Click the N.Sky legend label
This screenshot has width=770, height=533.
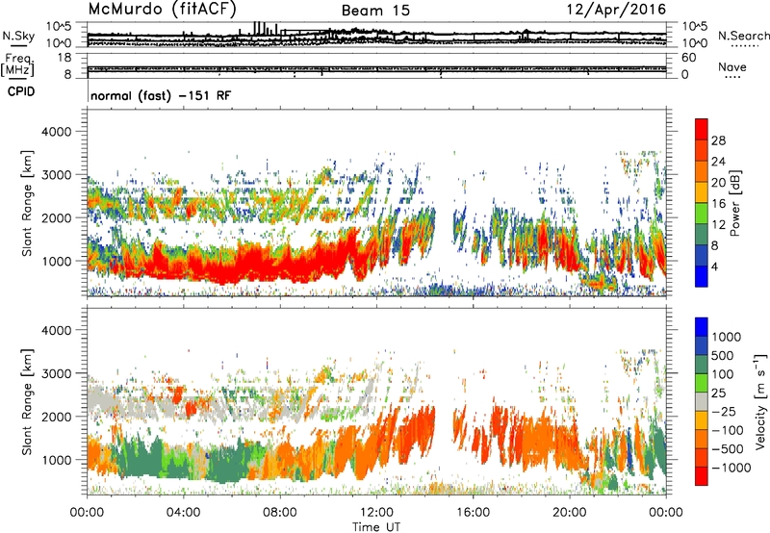click(x=18, y=36)
